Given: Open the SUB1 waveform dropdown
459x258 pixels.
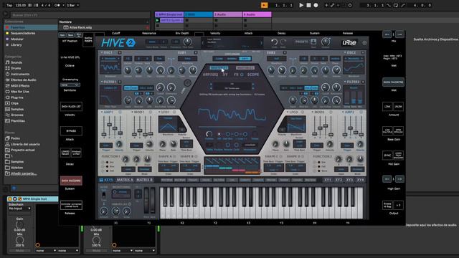Looking at the screenshot, I should pos(188,59).
